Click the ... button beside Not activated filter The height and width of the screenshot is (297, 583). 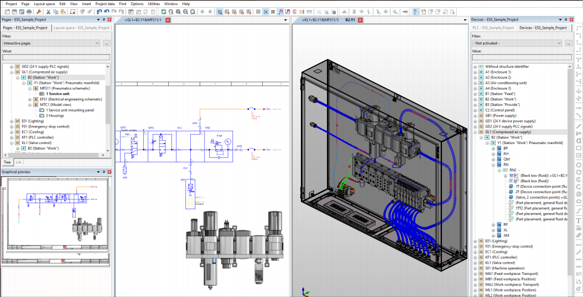click(x=568, y=43)
